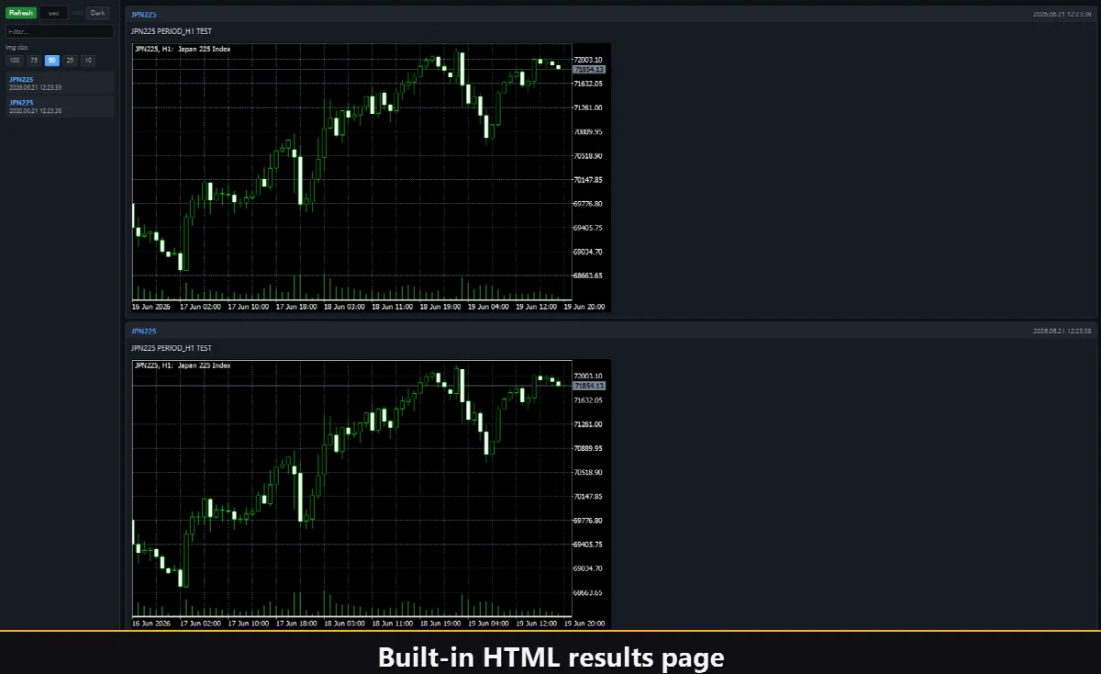Screen dimensions: 1101x674
Task: Set image size to 10
Action: (88, 61)
